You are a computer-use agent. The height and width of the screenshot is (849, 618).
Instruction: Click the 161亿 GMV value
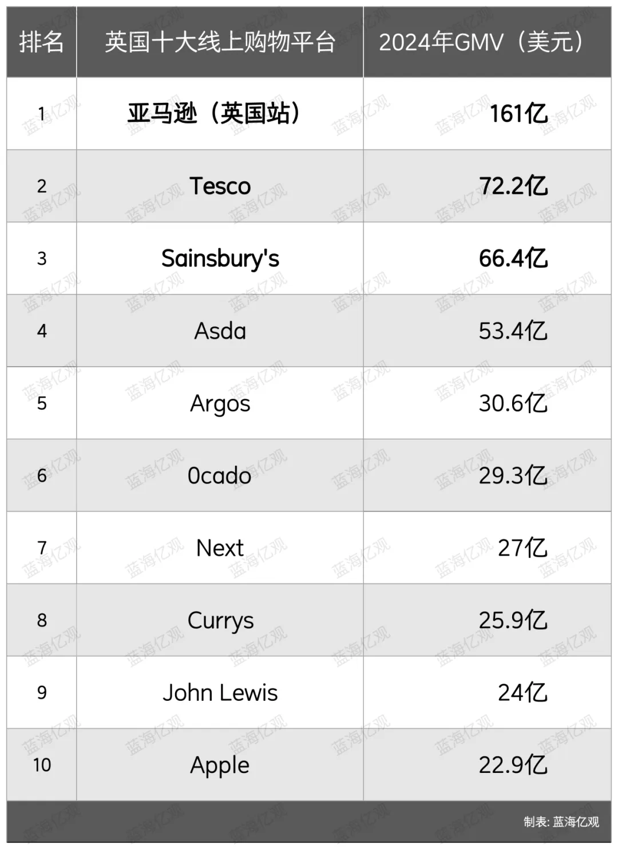click(518, 114)
